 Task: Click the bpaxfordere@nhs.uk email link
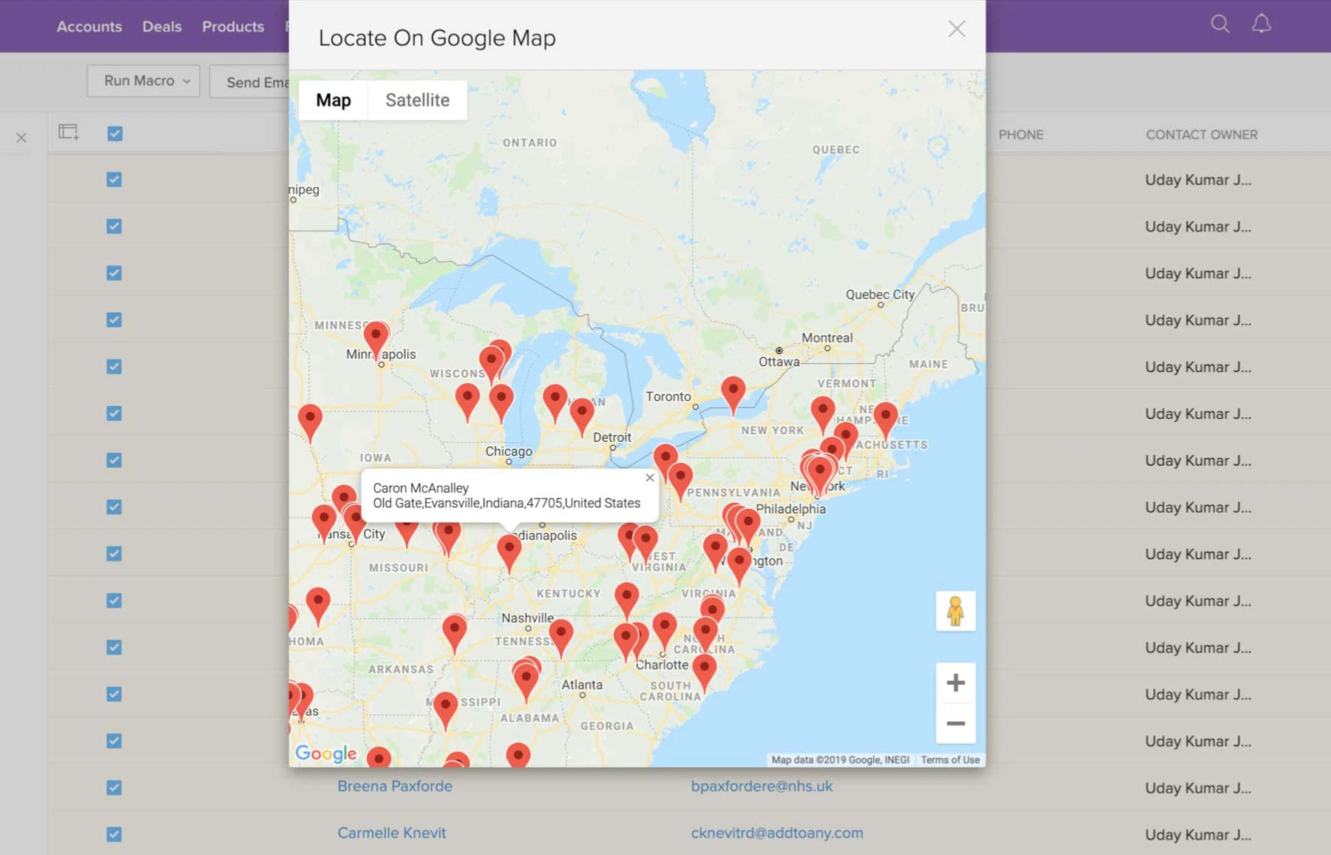762,785
